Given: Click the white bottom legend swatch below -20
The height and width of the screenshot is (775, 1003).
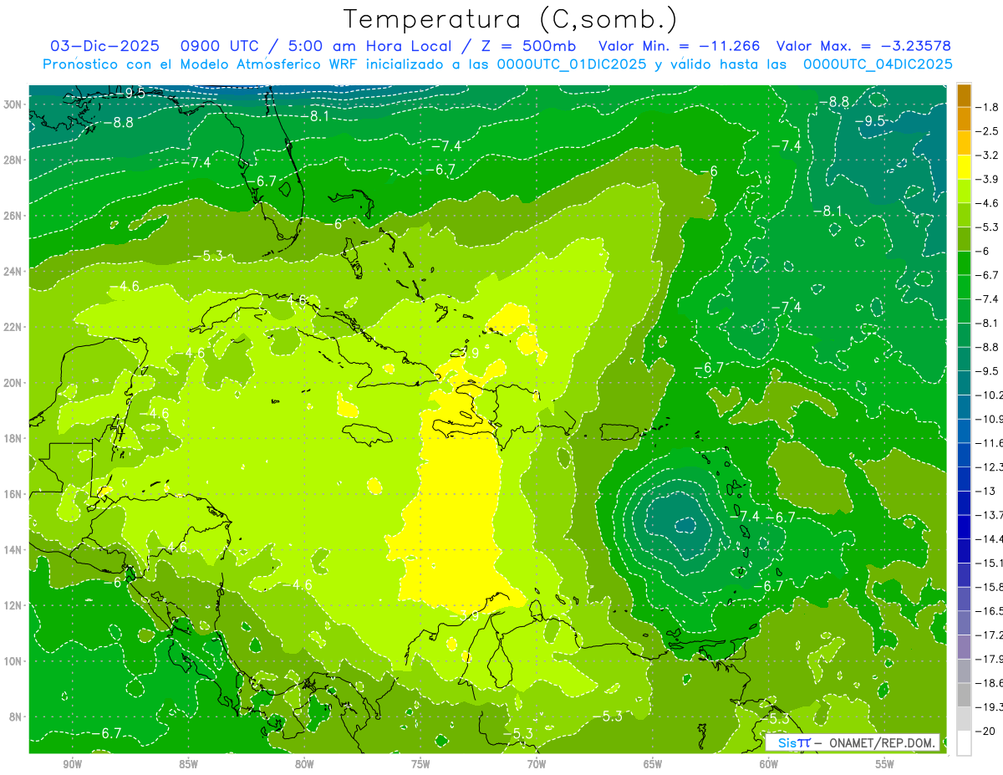Looking at the screenshot, I should [965, 743].
